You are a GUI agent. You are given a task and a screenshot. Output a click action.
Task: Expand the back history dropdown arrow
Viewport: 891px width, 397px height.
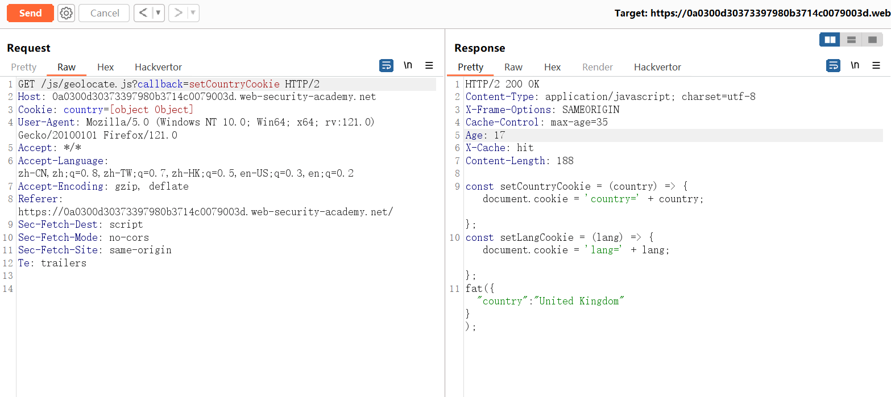coord(158,13)
